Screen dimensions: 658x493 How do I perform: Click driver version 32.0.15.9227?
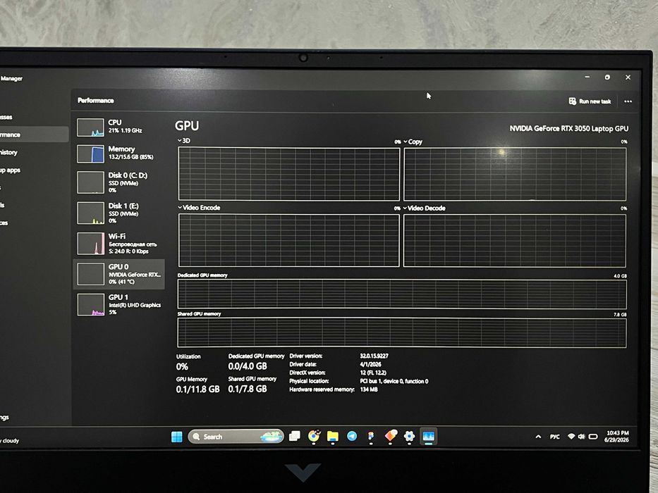click(374, 356)
